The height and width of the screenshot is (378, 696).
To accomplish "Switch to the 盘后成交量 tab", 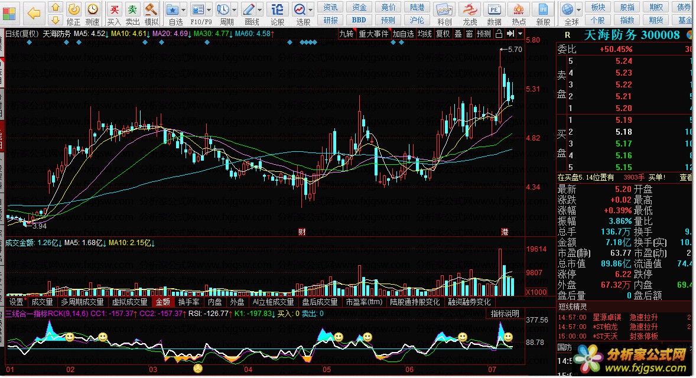I will 320,302.
